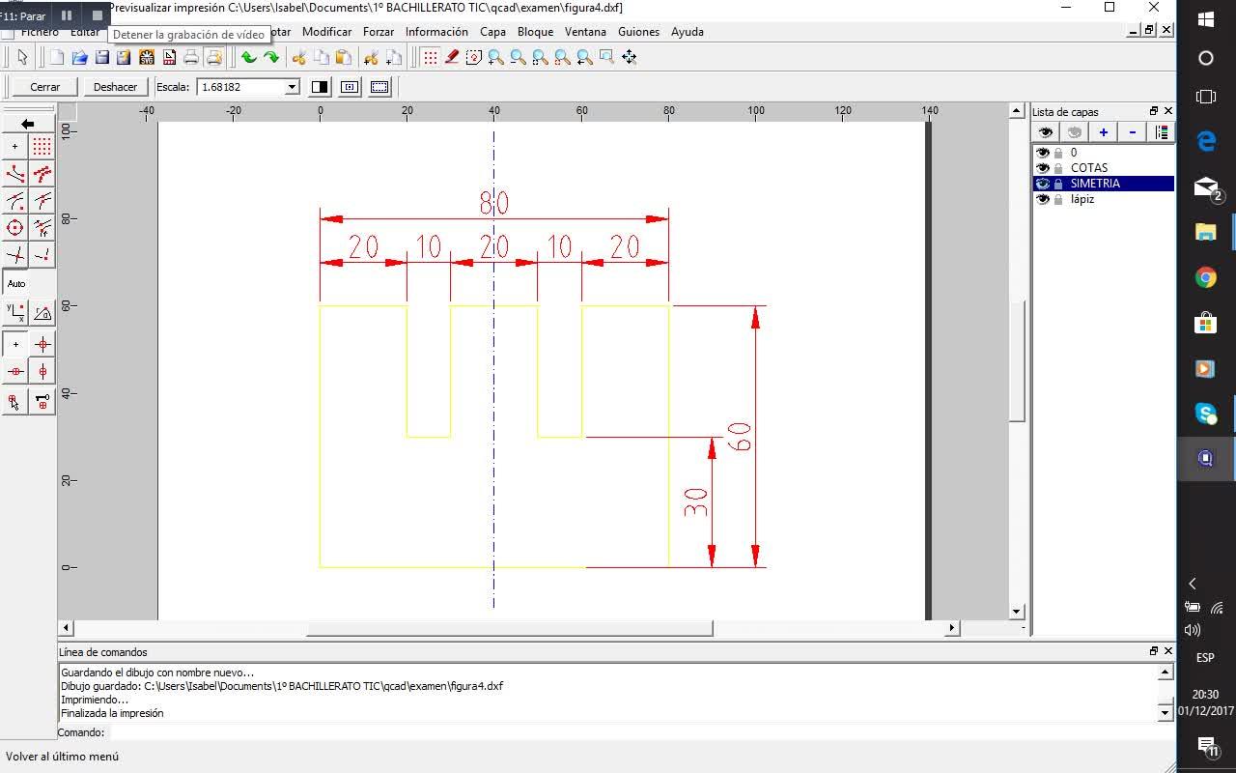
Task: Click the center-to-page icon next to scale
Action: click(x=350, y=87)
